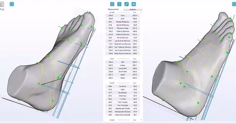Select the Length section header
Viewport: 236px width, 124px height.
click(112, 12)
